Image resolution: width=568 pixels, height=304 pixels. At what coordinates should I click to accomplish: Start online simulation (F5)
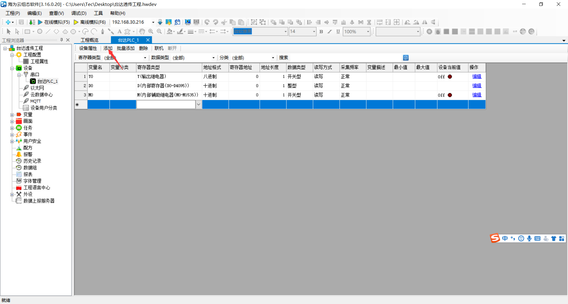pyautogui.click(x=54, y=22)
